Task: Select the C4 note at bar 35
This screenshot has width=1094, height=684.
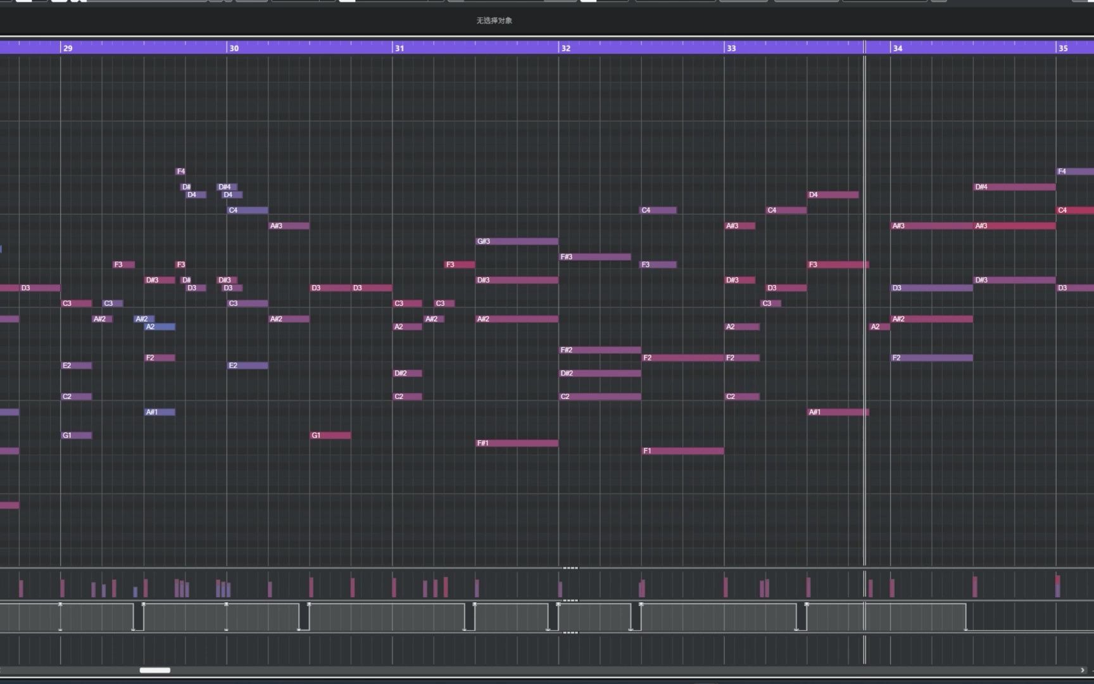Action: coord(1075,210)
